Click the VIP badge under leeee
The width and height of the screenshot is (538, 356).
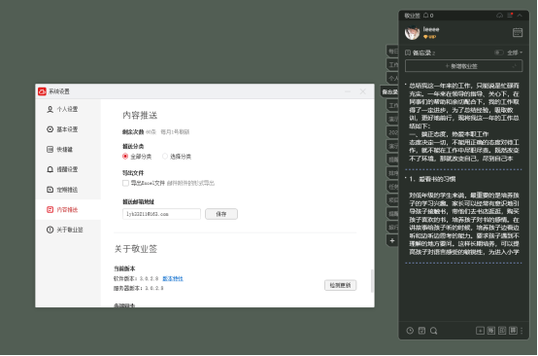(x=429, y=37)
